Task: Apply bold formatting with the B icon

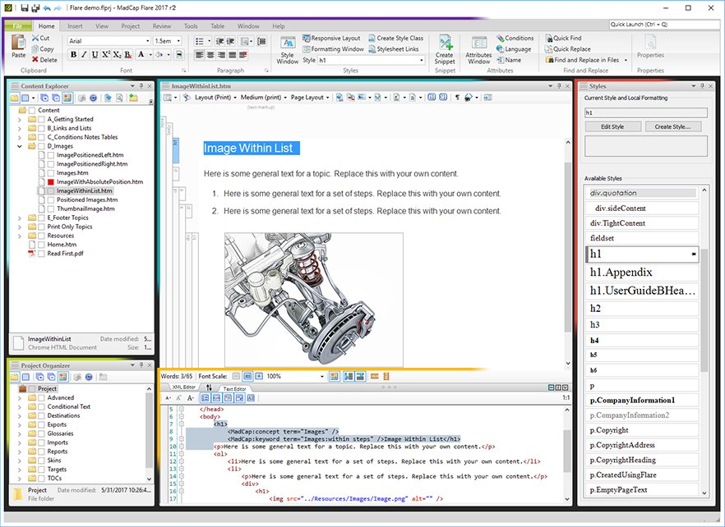Action: (73, 55)
